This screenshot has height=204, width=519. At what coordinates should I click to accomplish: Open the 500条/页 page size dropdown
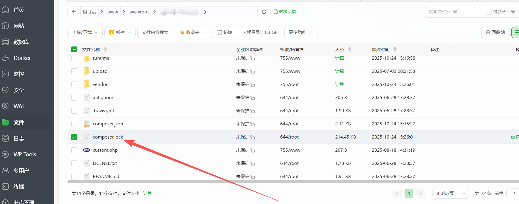coord(451,193)
